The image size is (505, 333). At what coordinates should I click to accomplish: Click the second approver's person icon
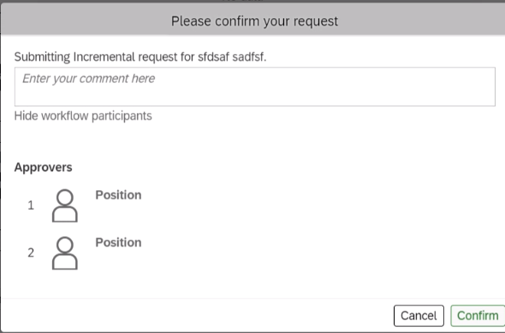point(65,253)
